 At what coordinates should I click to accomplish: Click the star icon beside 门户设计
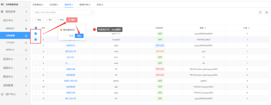(x=26, y=43)
